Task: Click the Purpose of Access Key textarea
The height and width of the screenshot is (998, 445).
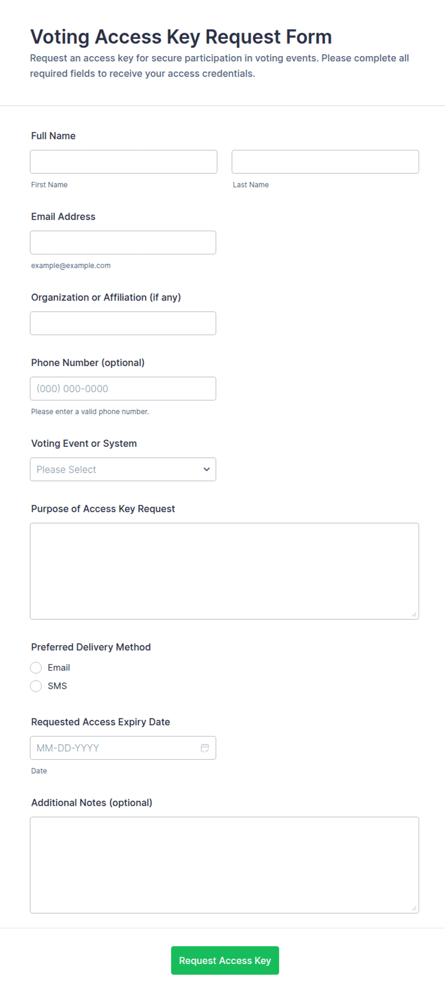Action: click(x=224, y=571)
